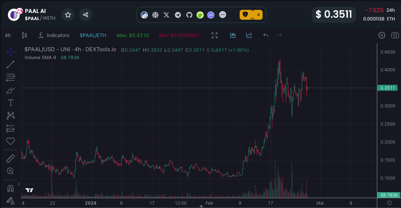401x208 pixels.
Task: Click the 0.1000 price axis label
Action: (x=388, y=178)
